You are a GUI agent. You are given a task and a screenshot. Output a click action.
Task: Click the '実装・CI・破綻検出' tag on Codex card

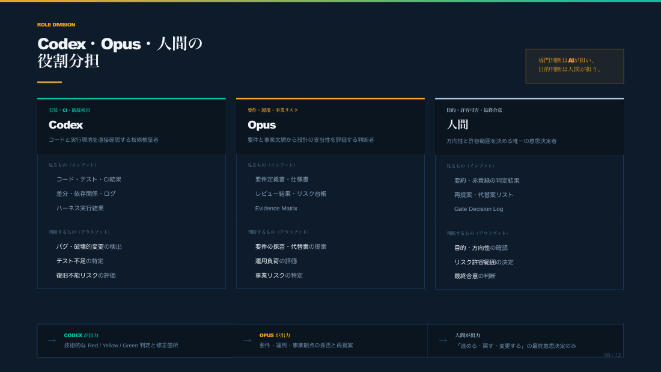(x=69, y=110)
